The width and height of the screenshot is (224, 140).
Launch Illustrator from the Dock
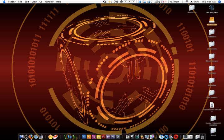click(89, 137)
